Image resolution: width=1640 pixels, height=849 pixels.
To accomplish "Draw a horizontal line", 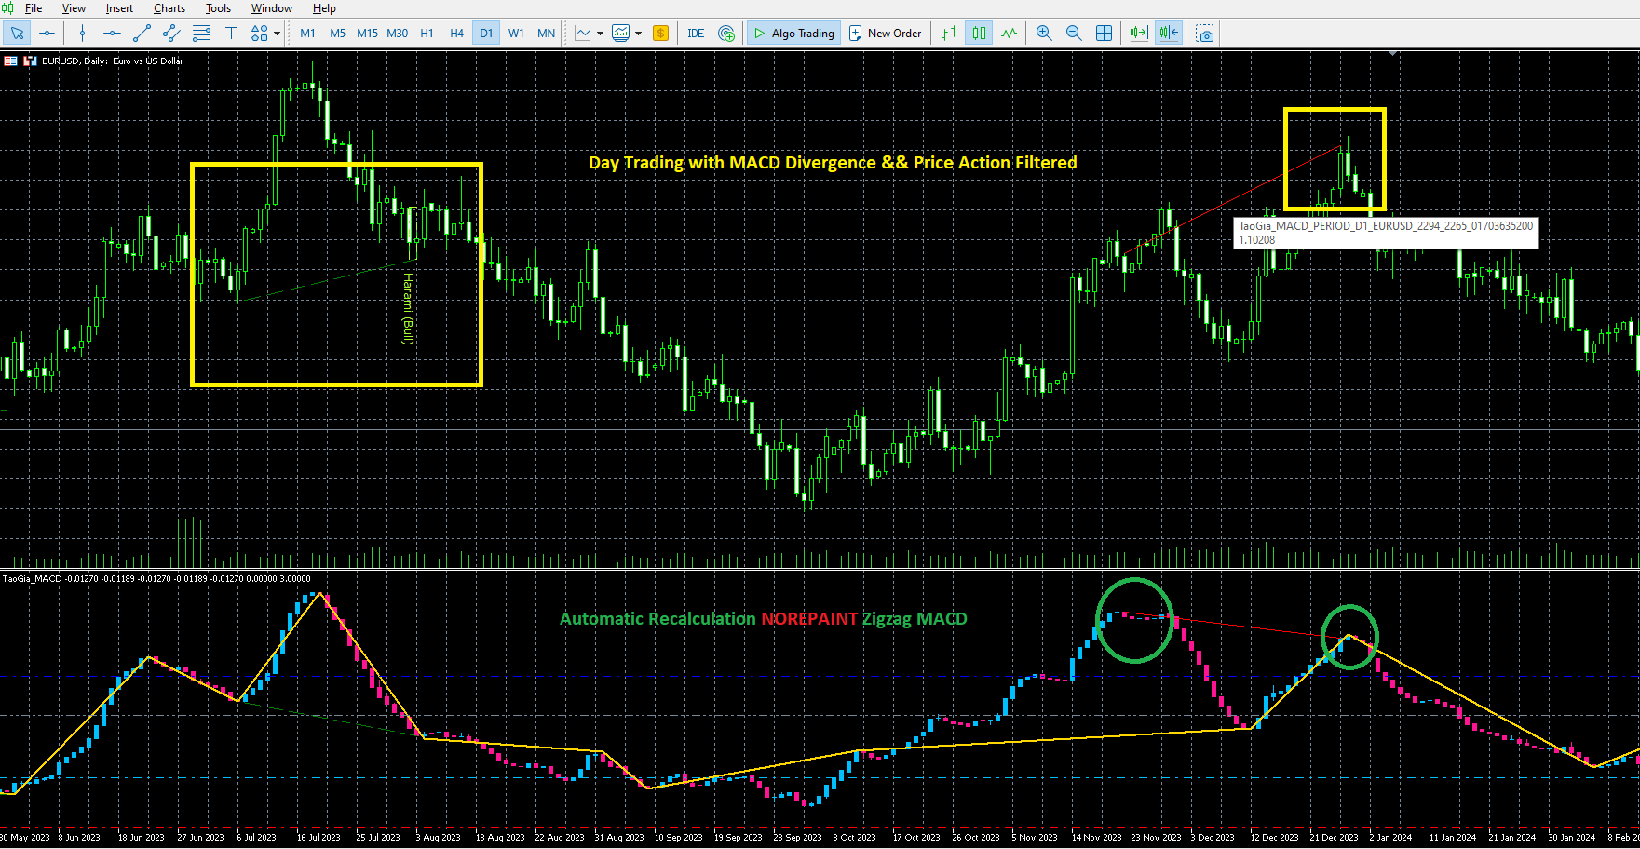I will click(x=112, y=34).
